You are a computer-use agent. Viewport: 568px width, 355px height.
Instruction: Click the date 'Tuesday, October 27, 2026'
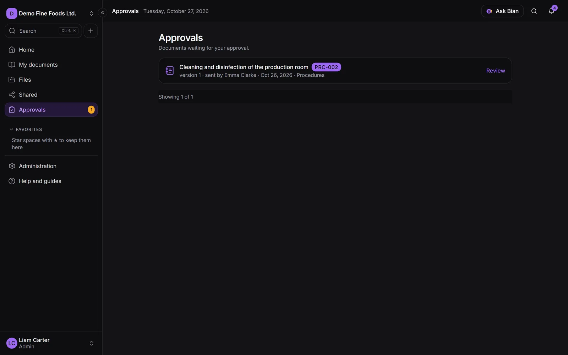click(x=176, y=11)
